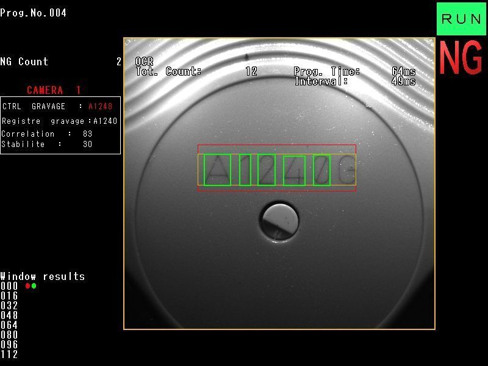Click the Window results row 016

[9, 296]
